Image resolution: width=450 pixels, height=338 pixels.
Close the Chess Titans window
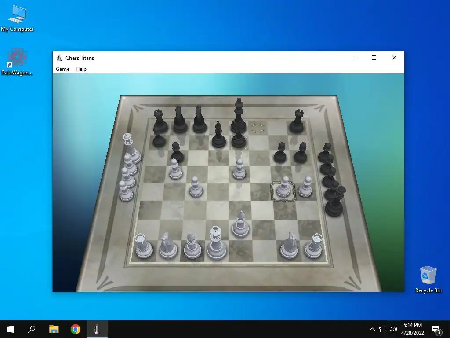point(394,58)
